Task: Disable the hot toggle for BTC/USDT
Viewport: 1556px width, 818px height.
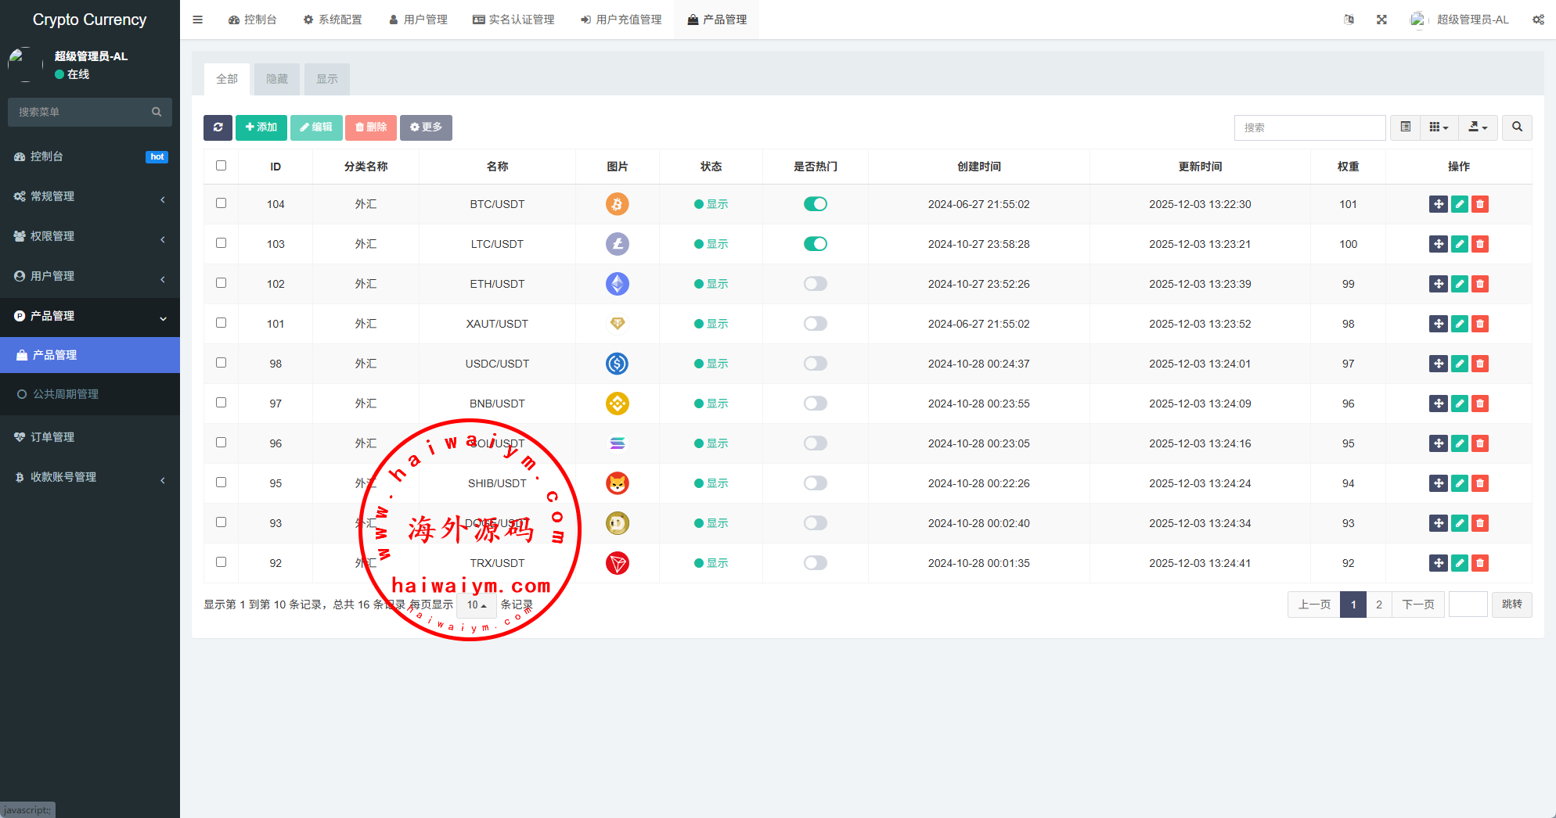Action: click(815, 204)
